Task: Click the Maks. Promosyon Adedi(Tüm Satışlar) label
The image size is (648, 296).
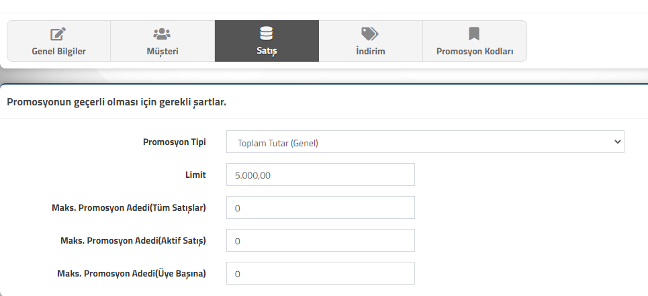Action: [129, 207]
